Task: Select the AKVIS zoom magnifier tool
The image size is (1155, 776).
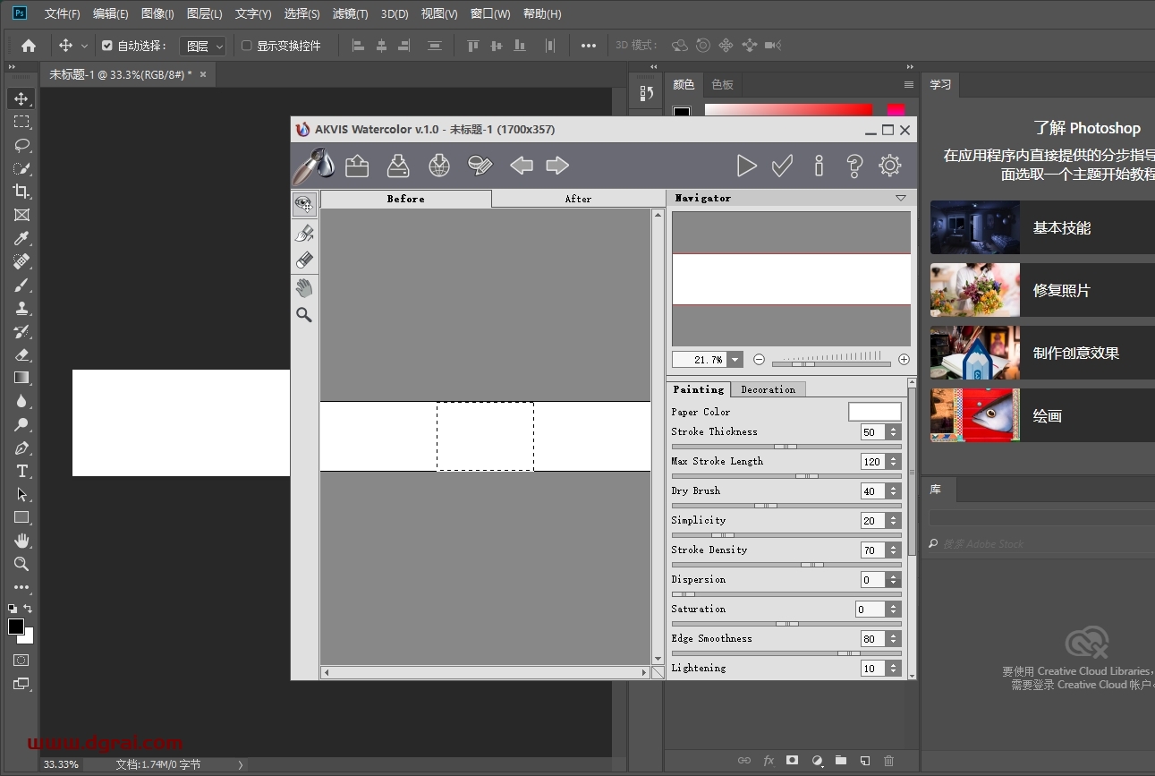Action: pyautogui.click(x=304, y=315)
